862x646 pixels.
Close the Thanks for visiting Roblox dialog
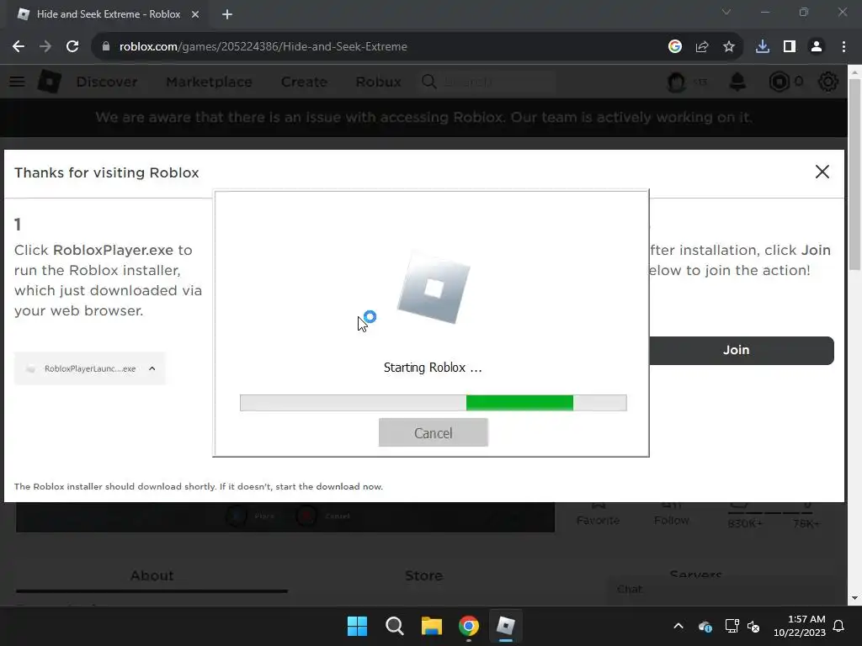(822, 172)
